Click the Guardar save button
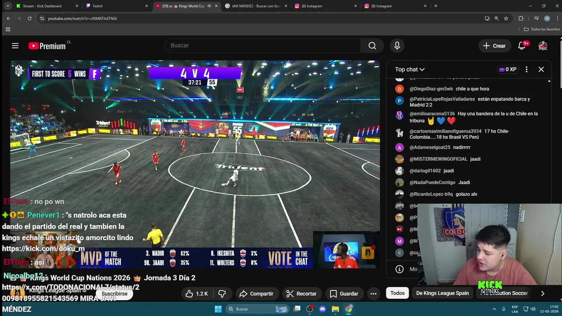The image size is (562, 316). click(344, 294)
